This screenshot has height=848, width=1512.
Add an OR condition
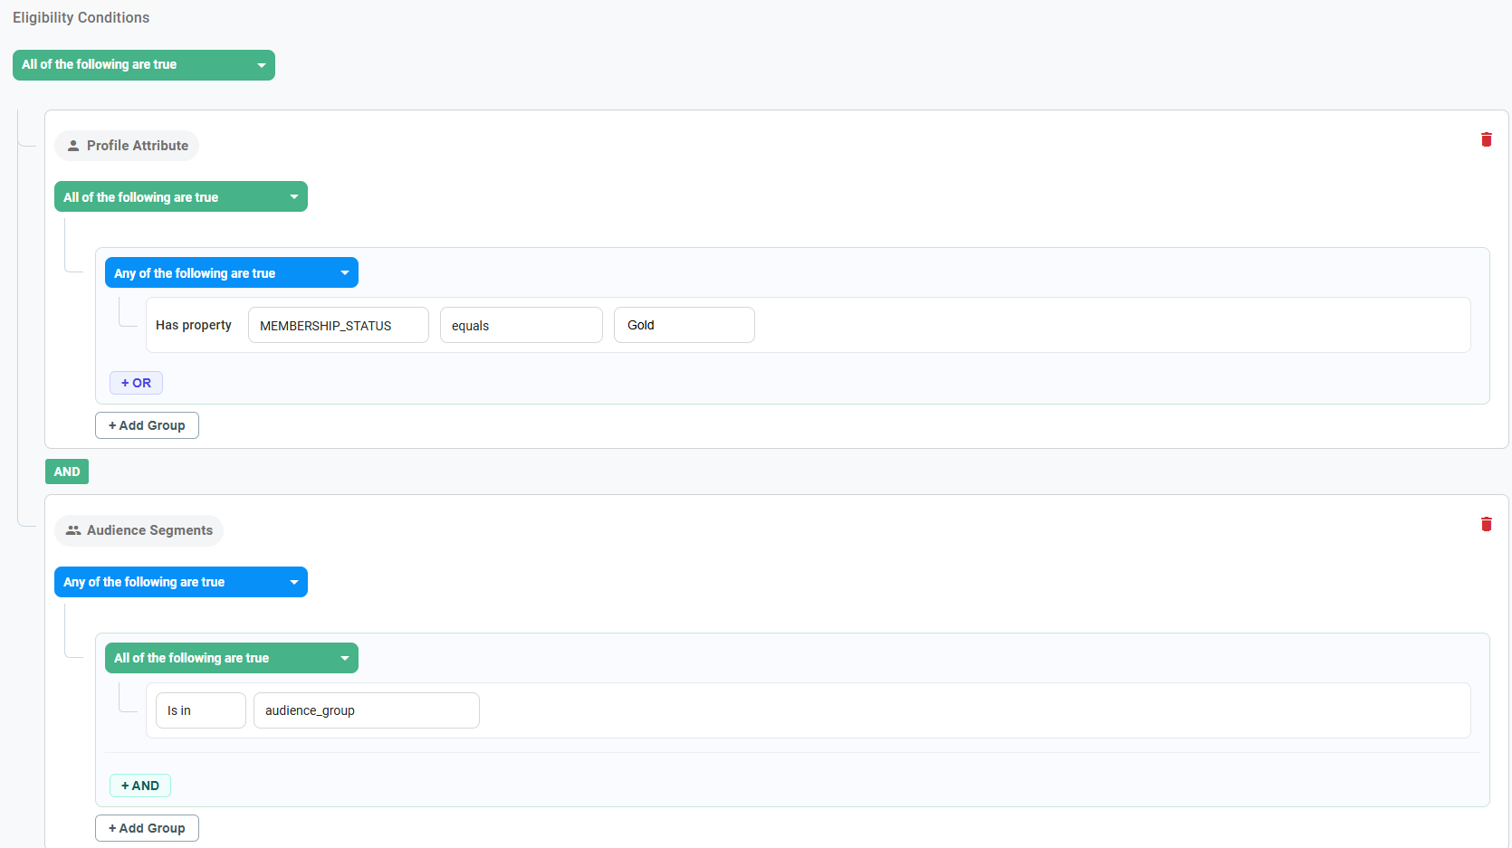tap(137, 383)
